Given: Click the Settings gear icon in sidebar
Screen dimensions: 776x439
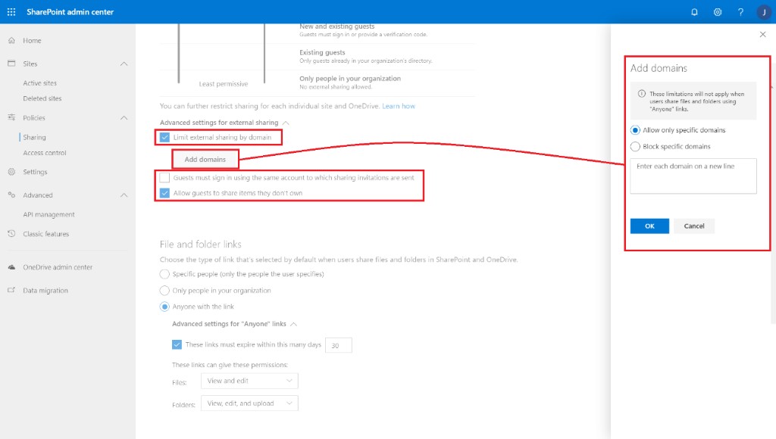Looking at the screenshot, I should pyautogui.click(x=11, y=172).
